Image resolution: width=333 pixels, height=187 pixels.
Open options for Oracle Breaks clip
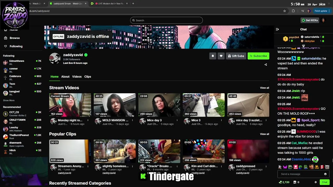(177, 166)
